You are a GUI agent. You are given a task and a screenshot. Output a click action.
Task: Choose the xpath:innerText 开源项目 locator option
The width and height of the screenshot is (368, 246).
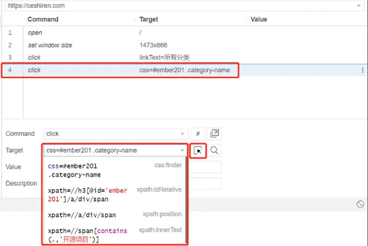[x=114, y=235]
